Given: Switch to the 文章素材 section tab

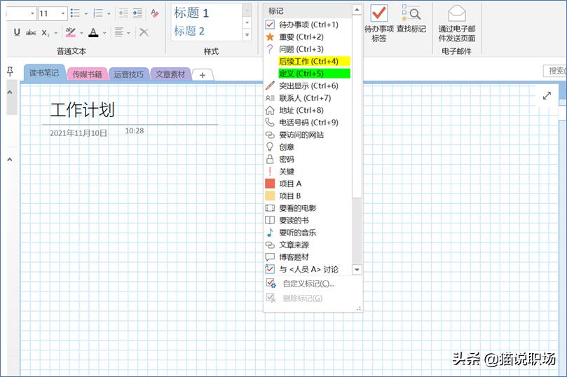Looking at the screenshot, I should (x=170, y=74).
